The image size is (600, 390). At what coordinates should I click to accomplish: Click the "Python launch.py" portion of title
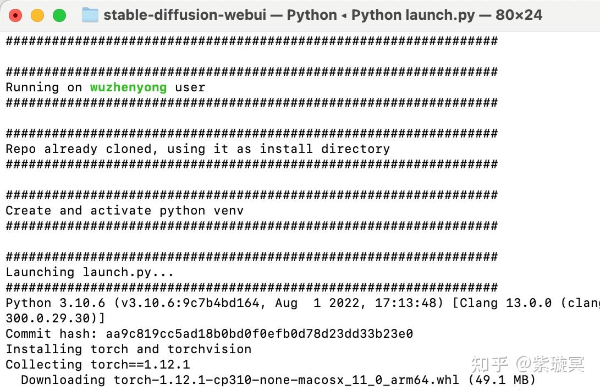point(413,15)
